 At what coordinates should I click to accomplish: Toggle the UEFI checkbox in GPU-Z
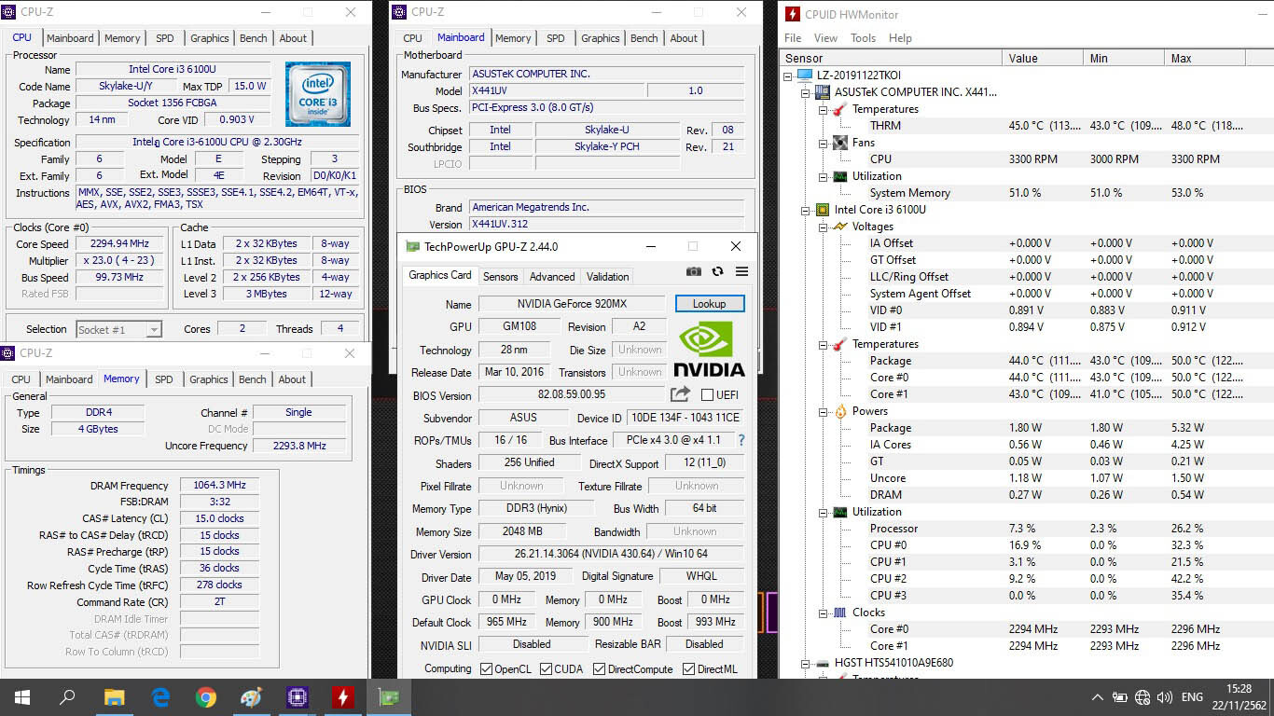707,395
